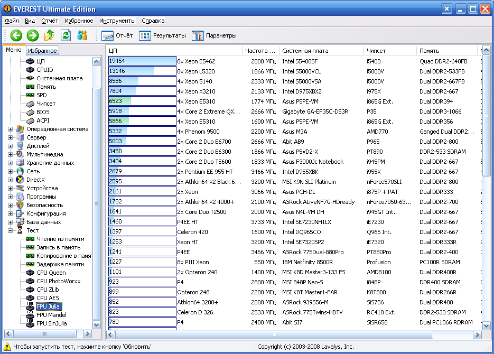Select the ACPI tree item
The width and height of the screenshot is (494, 354).
click(43, 120)
